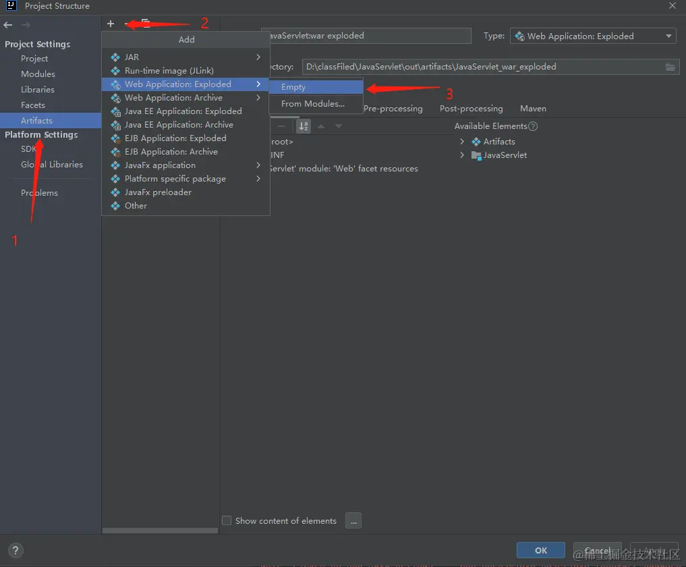
Task: Click the horizontal scrollbar under artifact list
Action: 160,531
